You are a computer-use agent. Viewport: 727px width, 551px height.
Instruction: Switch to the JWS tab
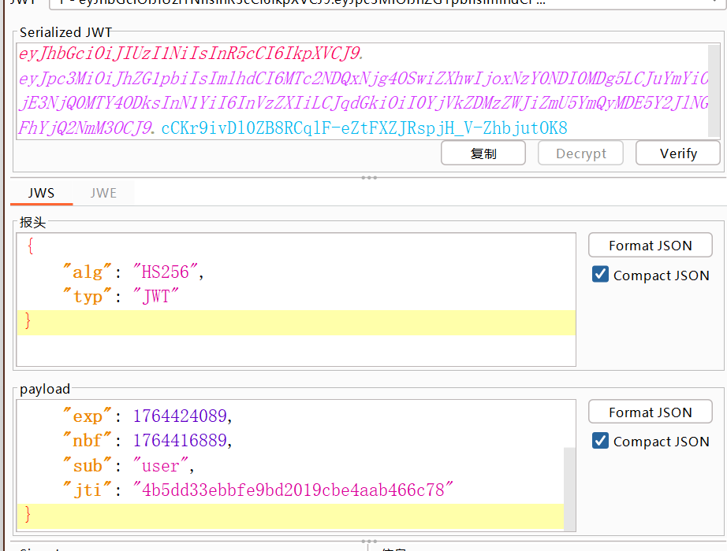[x=41, y=193]
